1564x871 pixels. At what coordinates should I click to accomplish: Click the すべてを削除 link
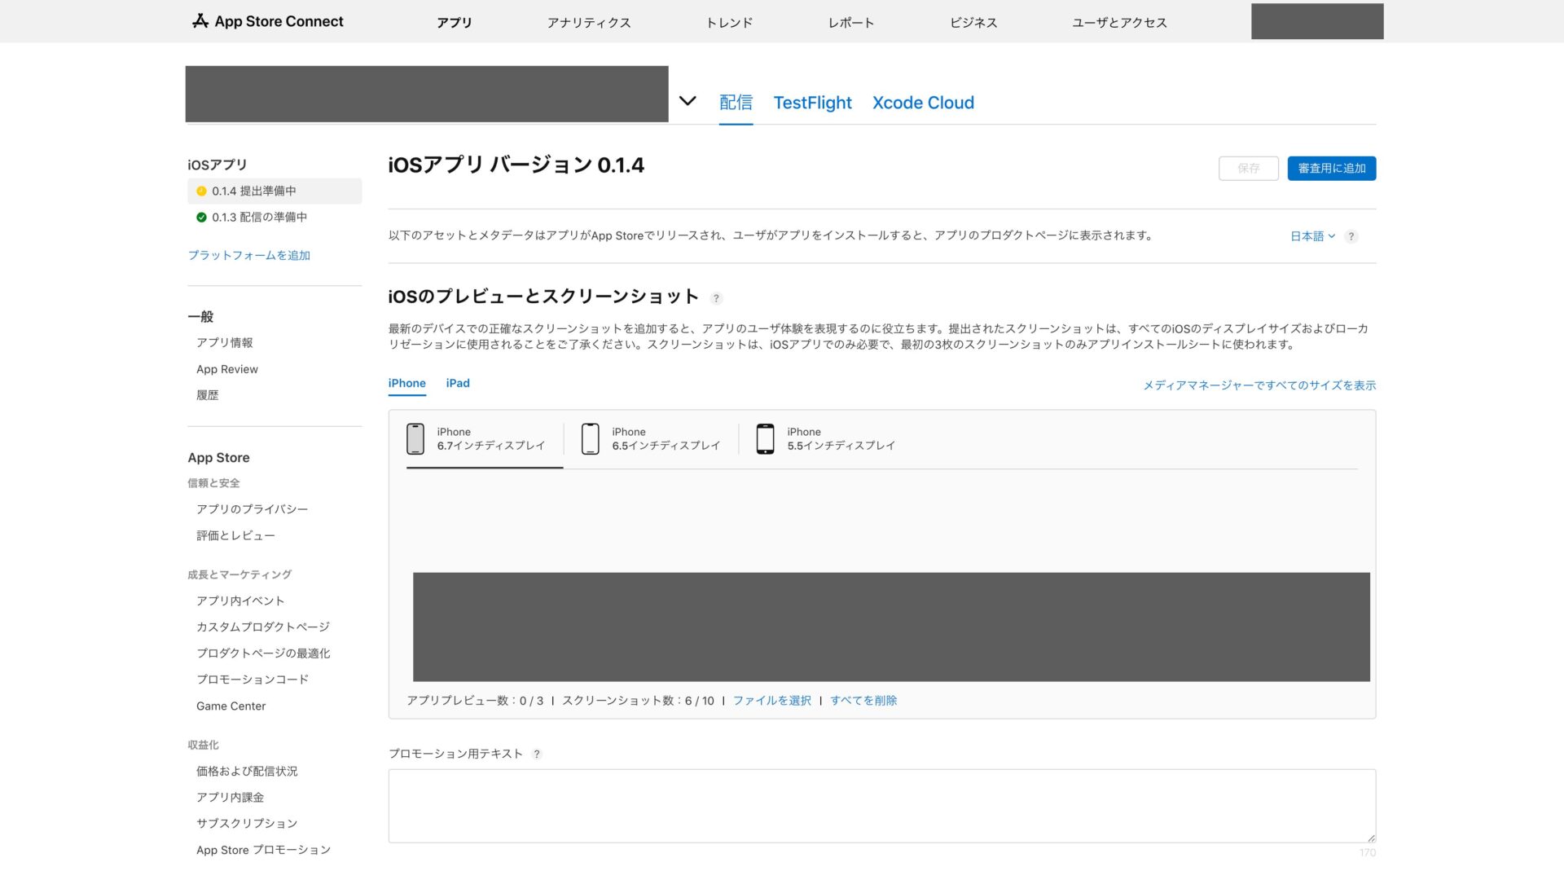863,701
